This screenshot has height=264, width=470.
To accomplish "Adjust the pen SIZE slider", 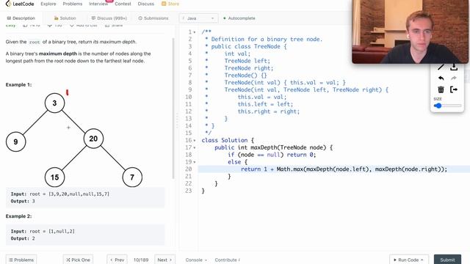I will tap(447, 106).
